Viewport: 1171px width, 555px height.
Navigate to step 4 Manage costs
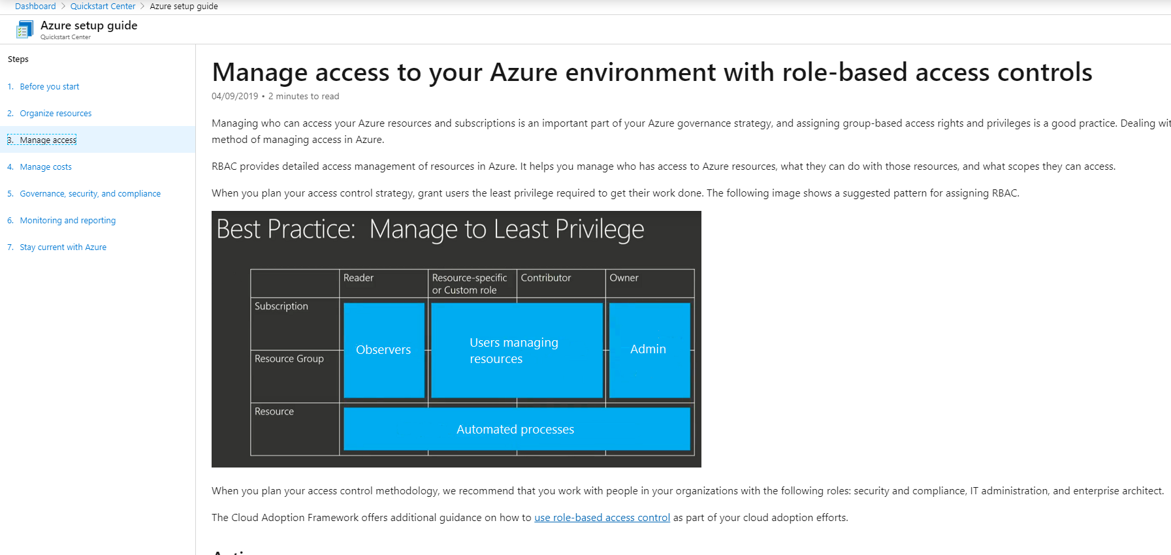click(46, 167)
